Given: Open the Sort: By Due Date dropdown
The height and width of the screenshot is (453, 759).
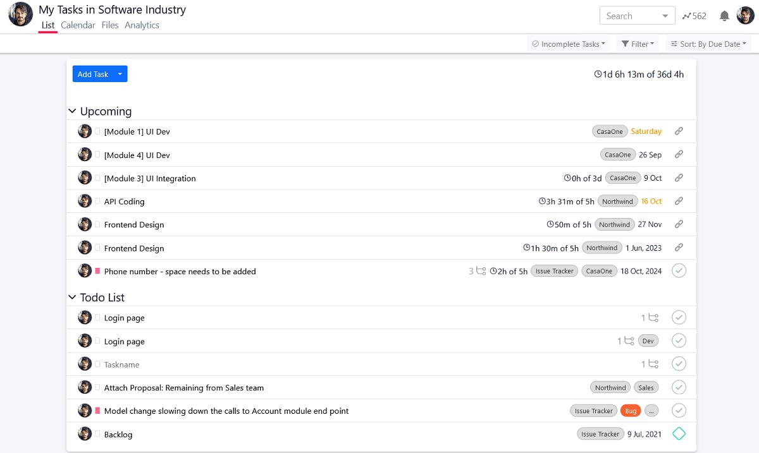Looking at the screenshot, I should pyautogui.click(x=708, y=44).
